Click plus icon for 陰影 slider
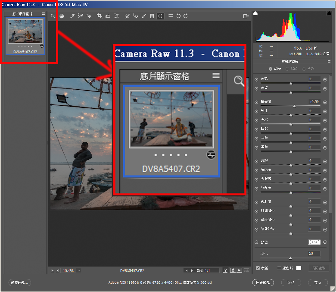 [325, 129]
